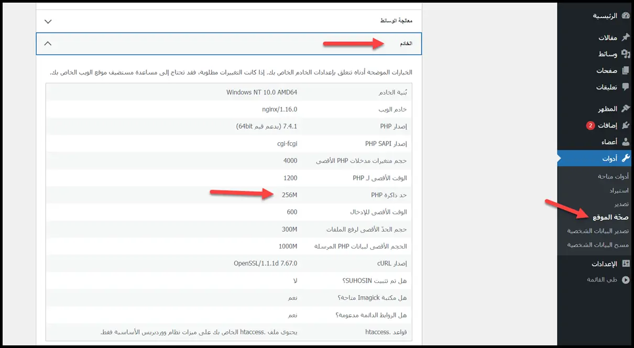Click مسح البيانات الشخصية submenu link
The width and height of the screenshot is (634, 348).
598,244
